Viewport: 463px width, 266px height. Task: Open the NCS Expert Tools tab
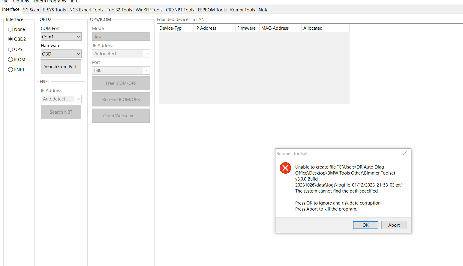86,10
